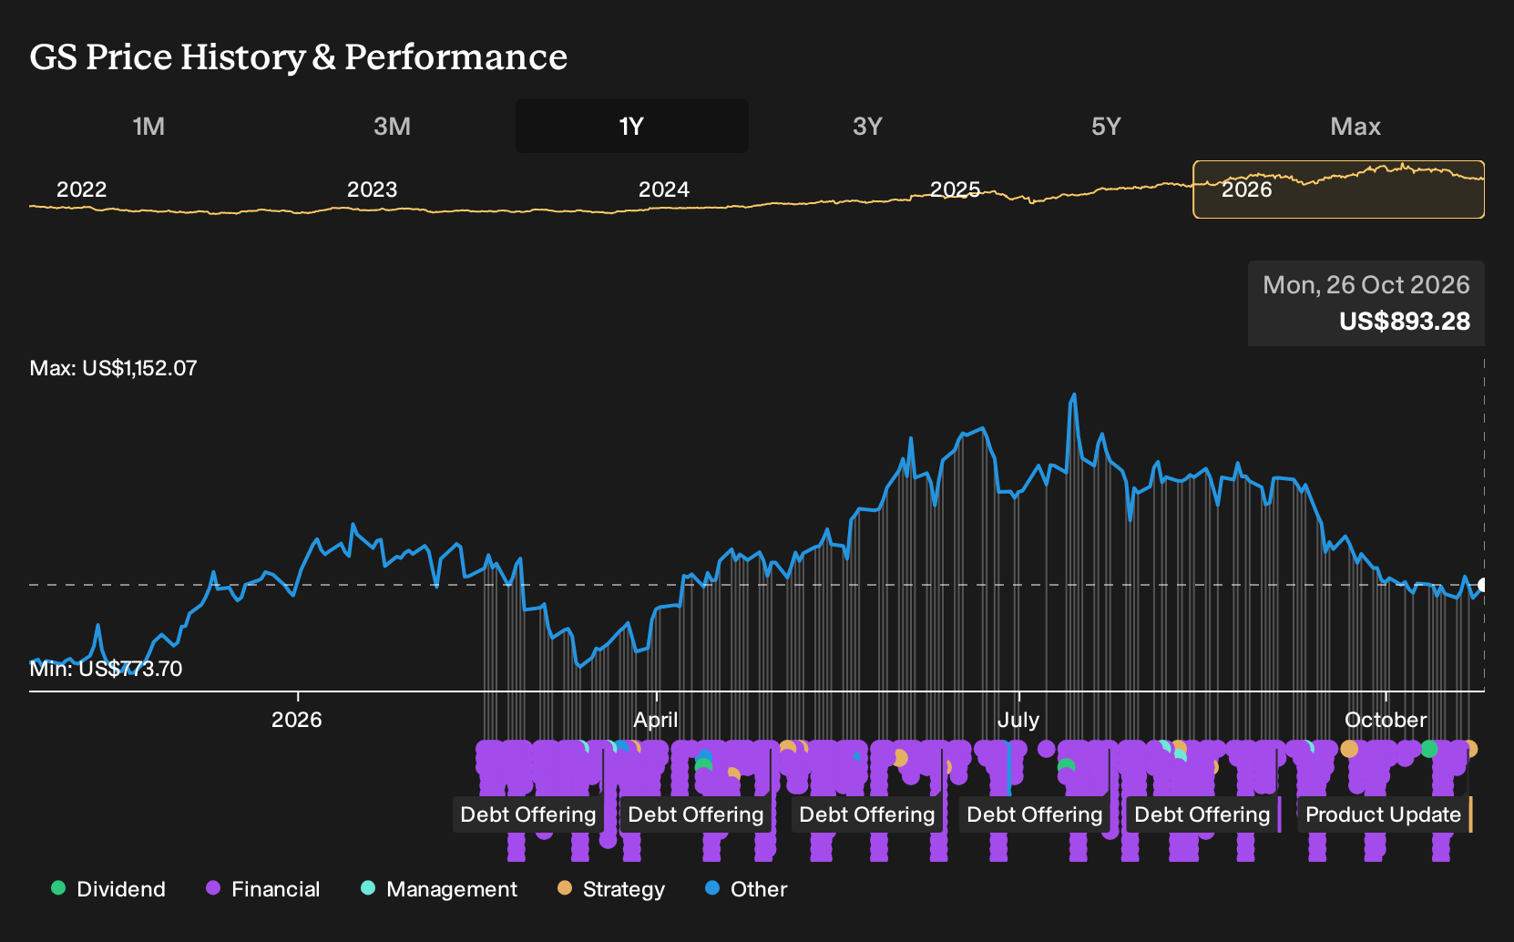Toggle the Financial legend filter

(x=263, y=888)
